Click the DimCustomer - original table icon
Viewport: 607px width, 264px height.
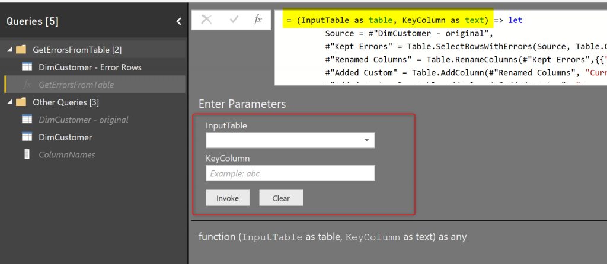(27, 120)
